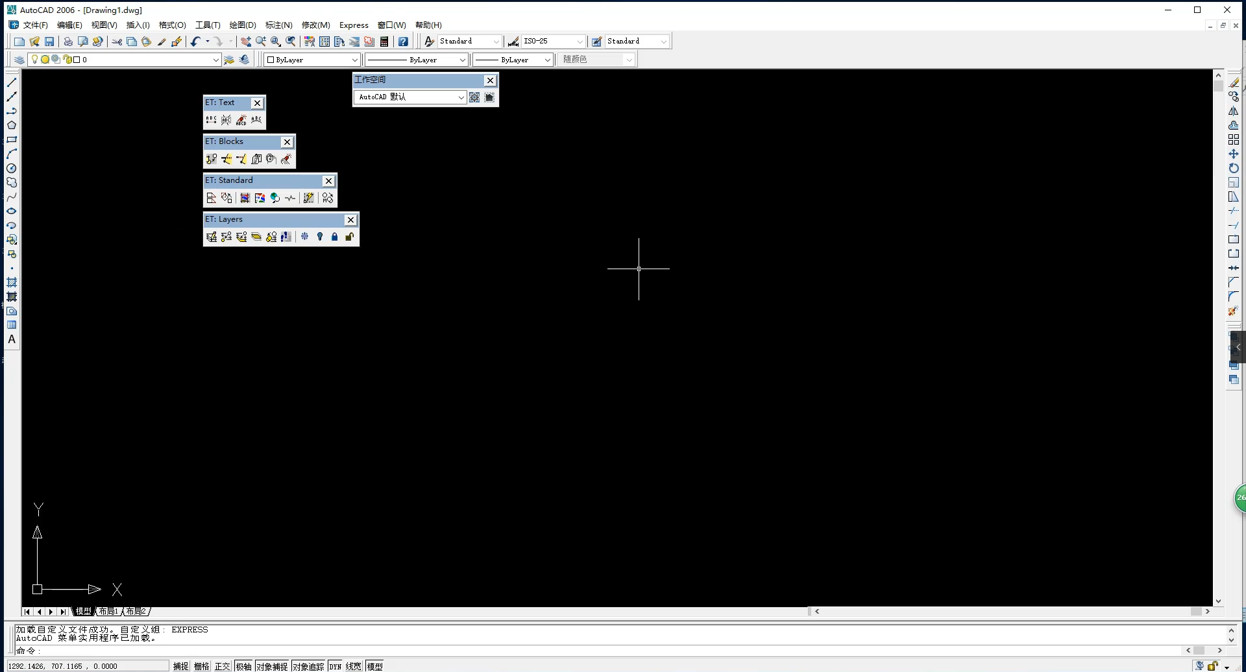
Task: Open the undo history dropdown arrow
Action: 208,42
